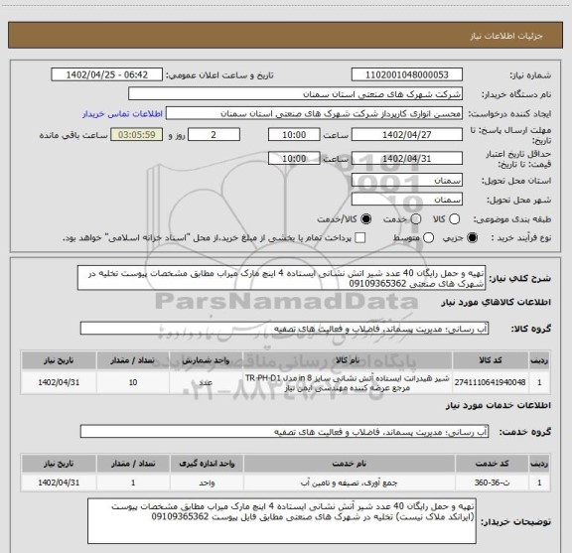Click the goods unit cell عدد
This screenshot has width=572, height=553.
(207, 382)
